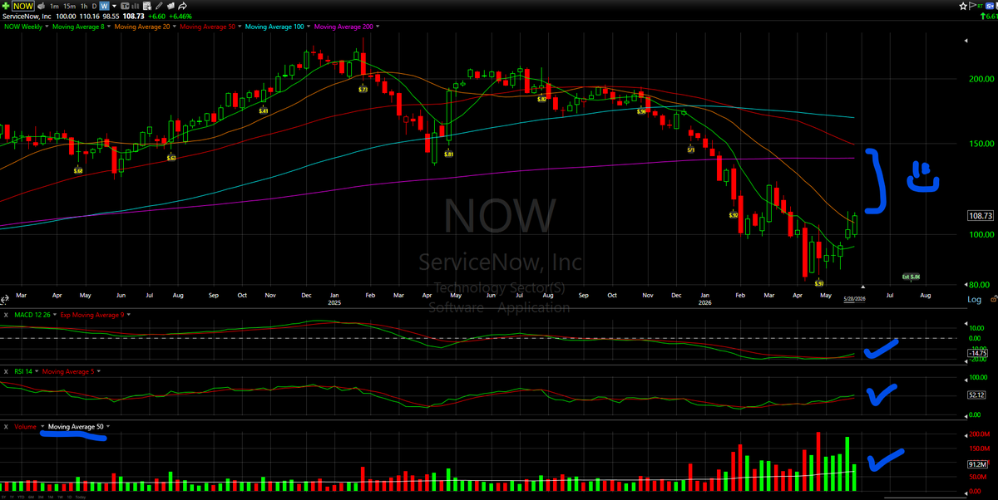Open the Exp Moving Average 9 dropdown
The image size is (998, 500).
[x=129, y=315]
